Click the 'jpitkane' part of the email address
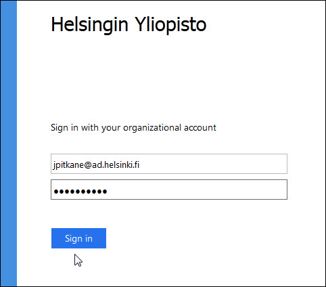The height and width of the screenshot is (287, 326). tap(68, 165)
